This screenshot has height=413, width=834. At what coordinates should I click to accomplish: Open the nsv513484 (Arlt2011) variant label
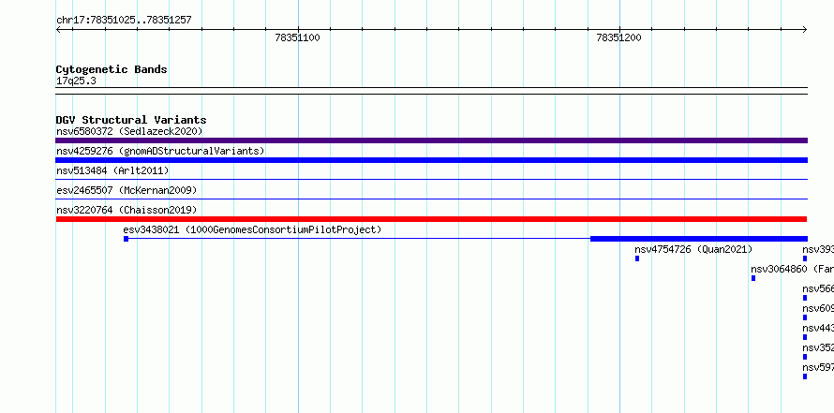pyautogui.click(x=112, y=170)
